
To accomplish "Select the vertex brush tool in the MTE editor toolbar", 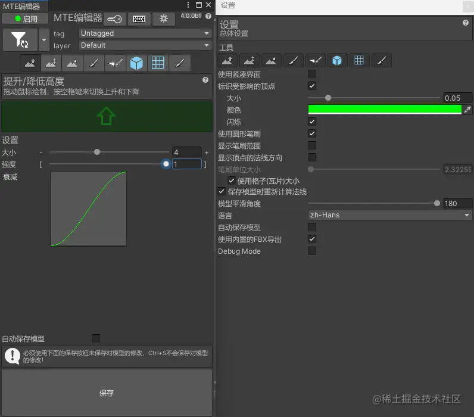I will coord(115,63).
